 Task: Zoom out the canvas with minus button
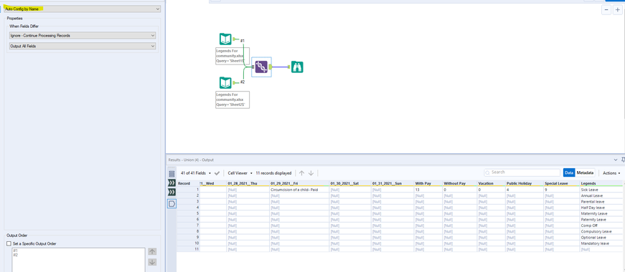[x=606, y=10]
